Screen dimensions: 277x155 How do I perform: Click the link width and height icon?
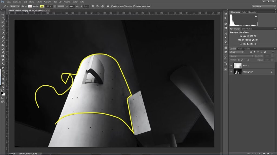77,6
